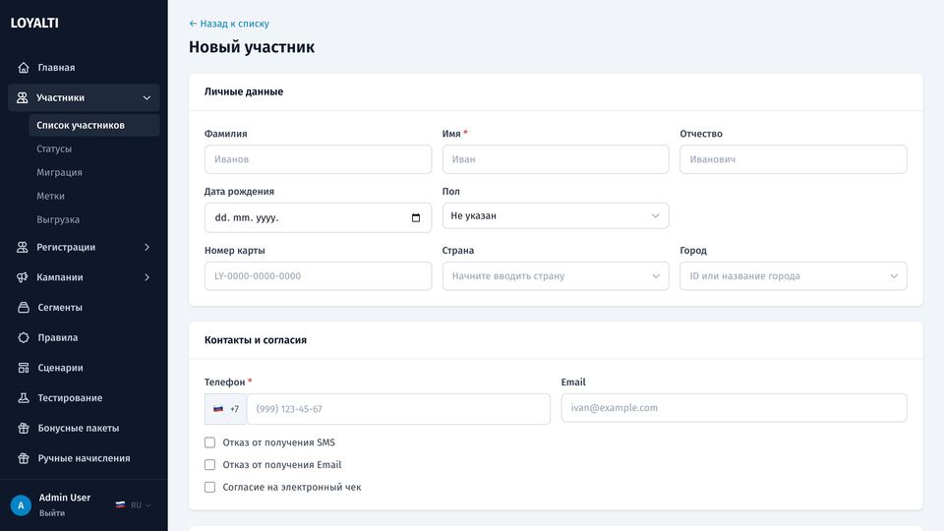Expand the Регистрации submenu chevron
944x531 pixels.
[147, 248]
